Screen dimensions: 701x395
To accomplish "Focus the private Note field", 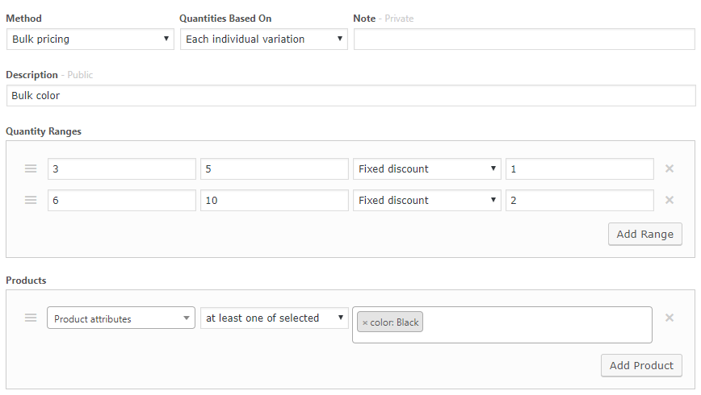I will point(524,39).
